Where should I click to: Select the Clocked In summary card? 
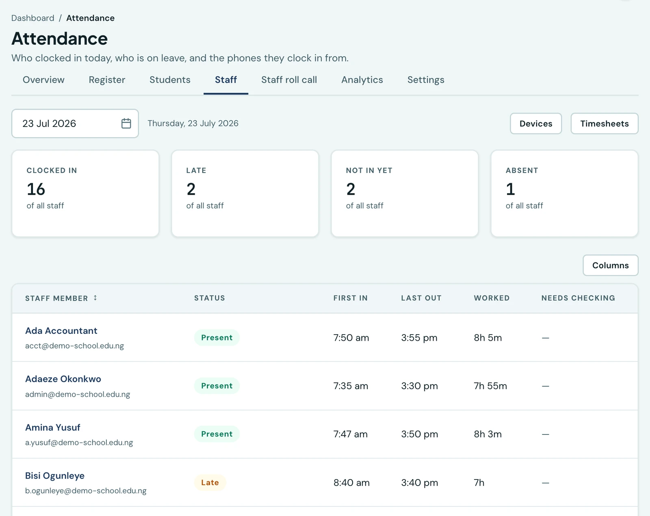(x=85, y=193)
